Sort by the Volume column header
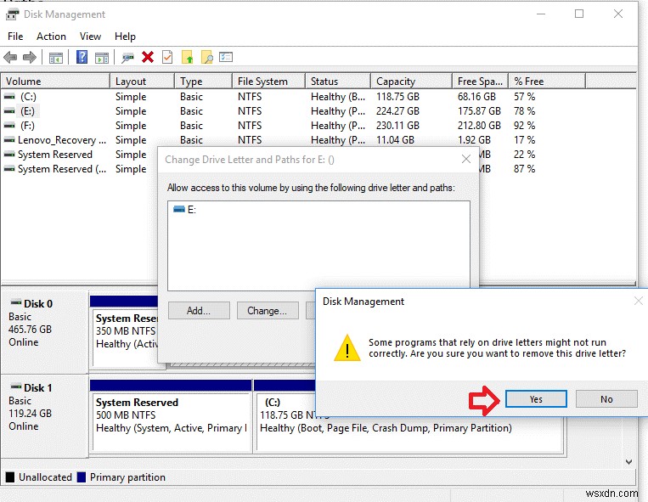This screenshot has height=502, width=648. [x=55, y=82]
